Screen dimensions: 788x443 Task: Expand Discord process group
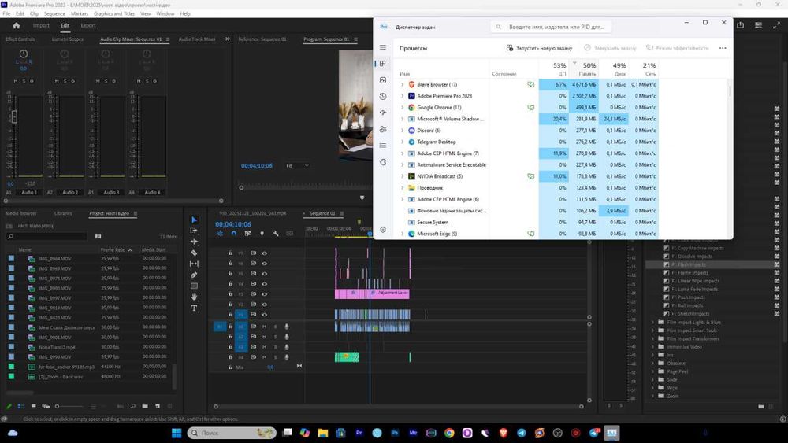(402, 131)
